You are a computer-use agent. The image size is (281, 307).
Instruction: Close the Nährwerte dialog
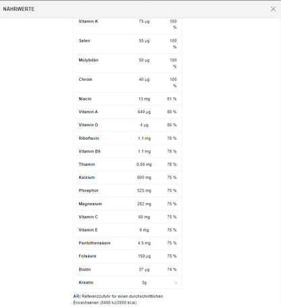[x=273, y=9]
